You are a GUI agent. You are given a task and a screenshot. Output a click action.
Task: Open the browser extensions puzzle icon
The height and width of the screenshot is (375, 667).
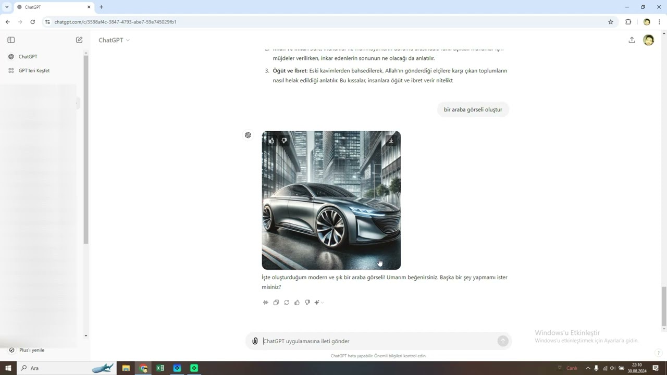point(628,22)
